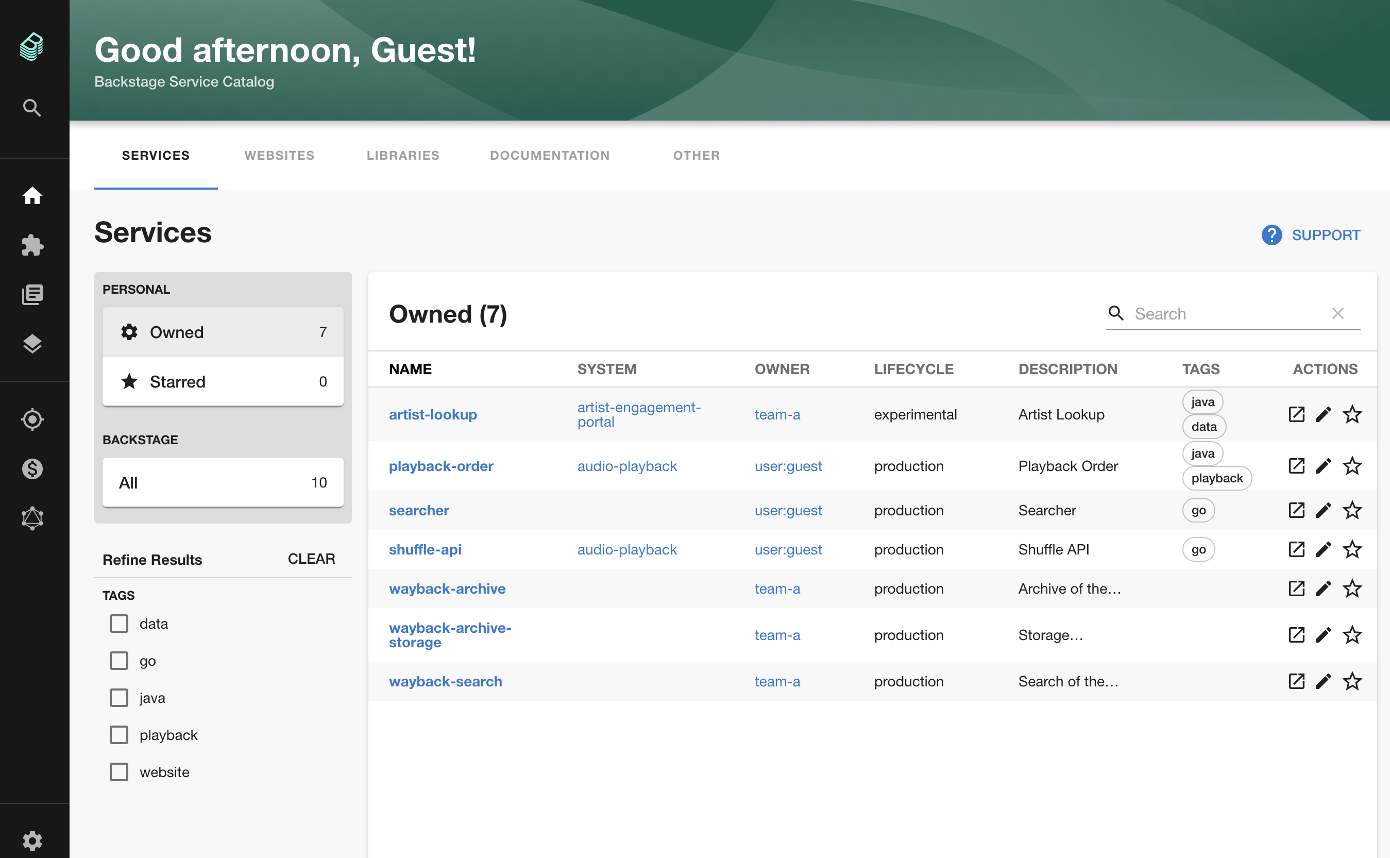
Task: Star the artist-lookup service
Action: point(1351,415)
